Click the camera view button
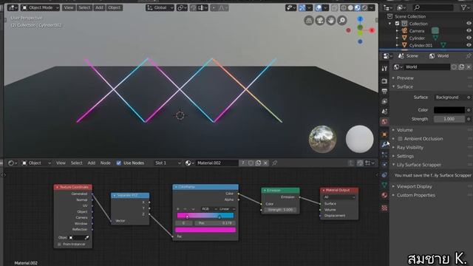Viewport: 473px width, 266px height. point(320,21)
